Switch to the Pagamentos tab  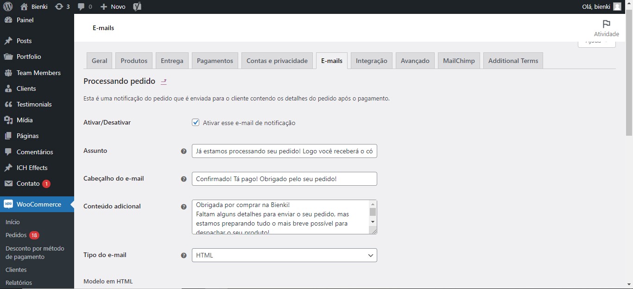pyautogui.click(x=215, y=61)
